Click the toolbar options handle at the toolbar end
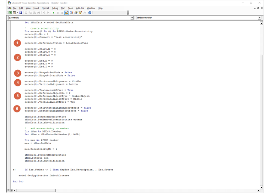 [128, 13]
